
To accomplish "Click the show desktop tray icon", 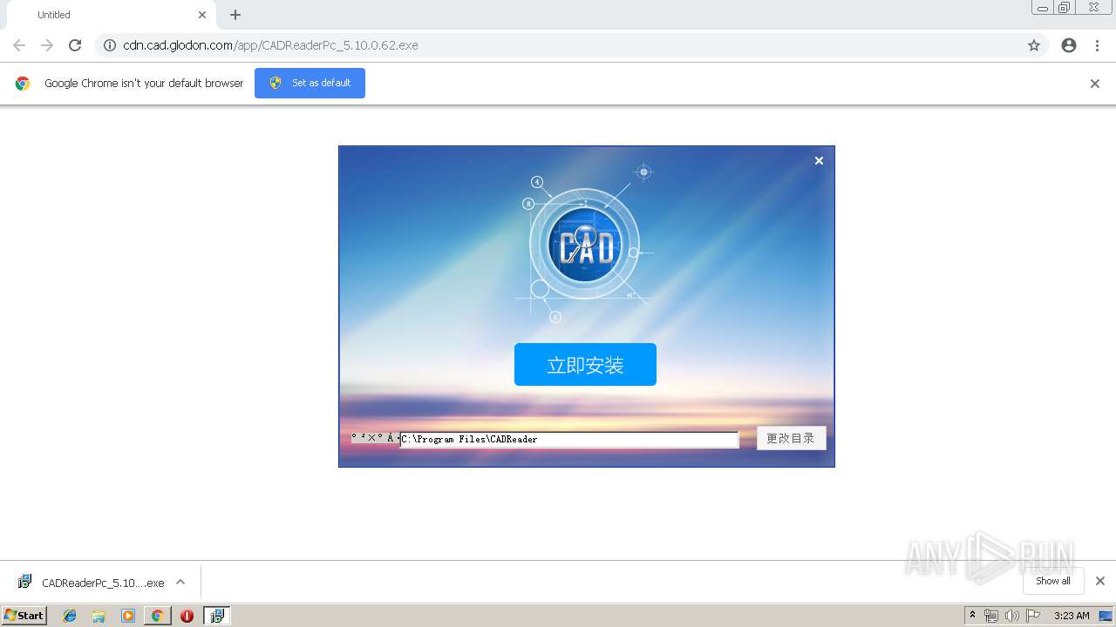I will pos(1106,616).
